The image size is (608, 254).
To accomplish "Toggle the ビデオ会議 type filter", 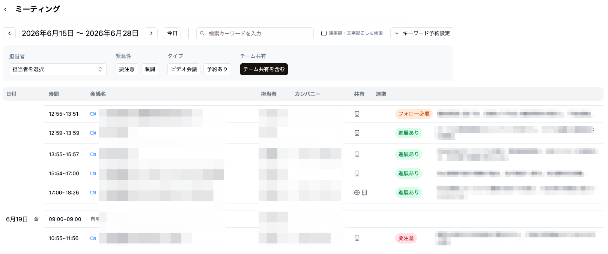I will 184,69.
